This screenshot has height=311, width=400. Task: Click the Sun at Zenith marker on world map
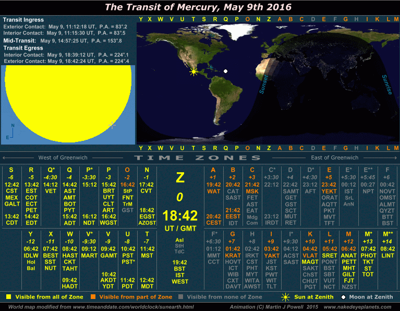(194, 72)
